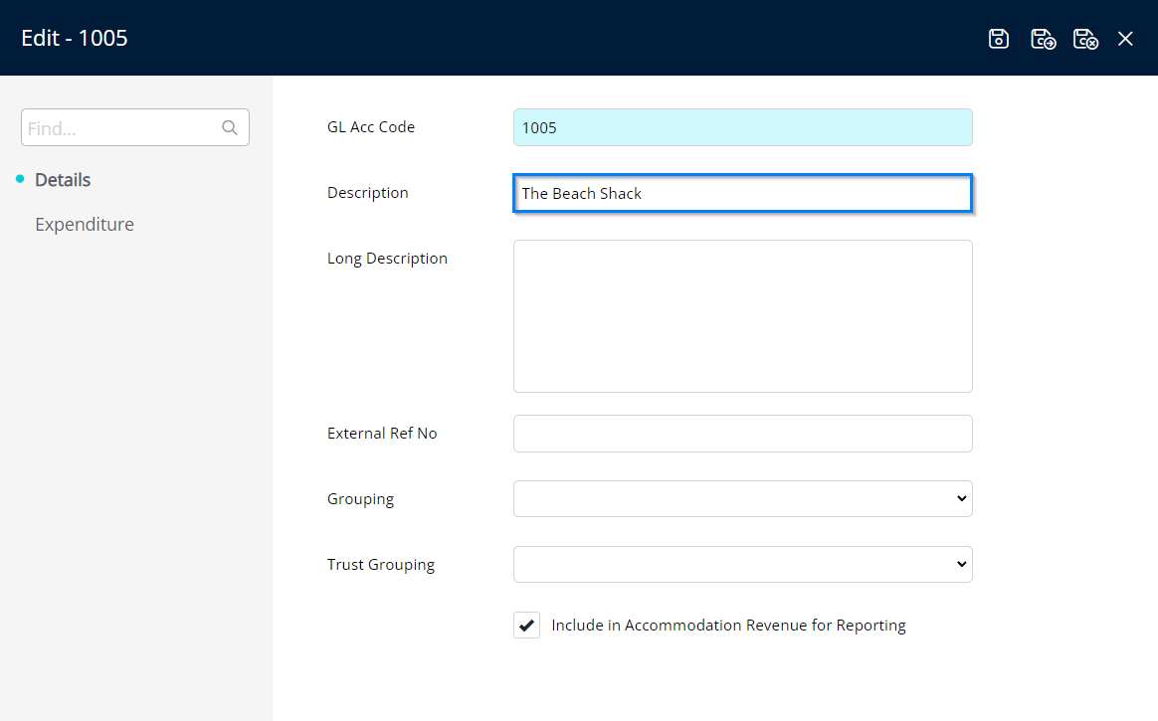Close the Edit - 1005 dialog
Screen dimensions: 1158x721
[1125, 39]
